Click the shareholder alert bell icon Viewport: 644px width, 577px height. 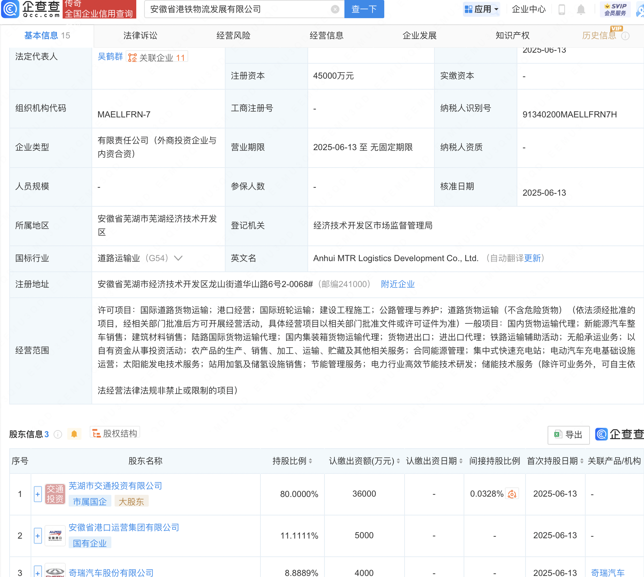pos(74,434)
